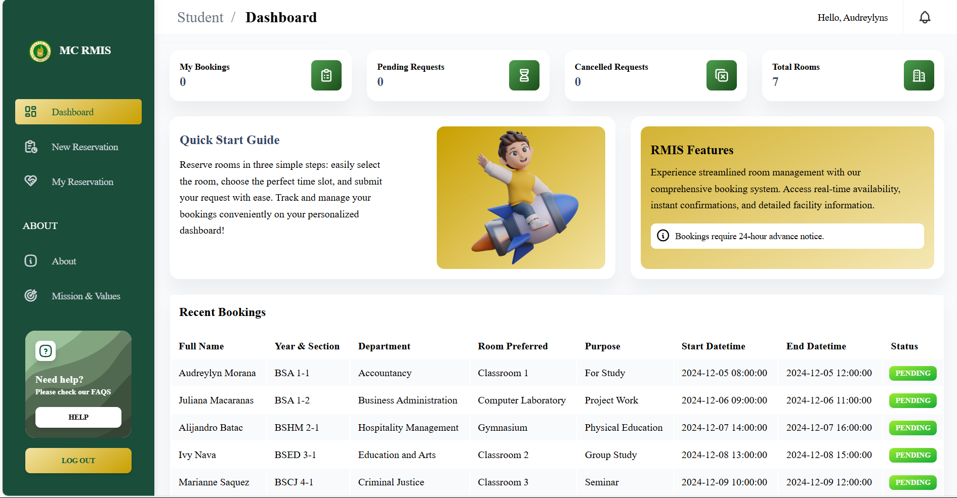Click the Dashboard breadcrumb title
957x498 pixels.
281,18
